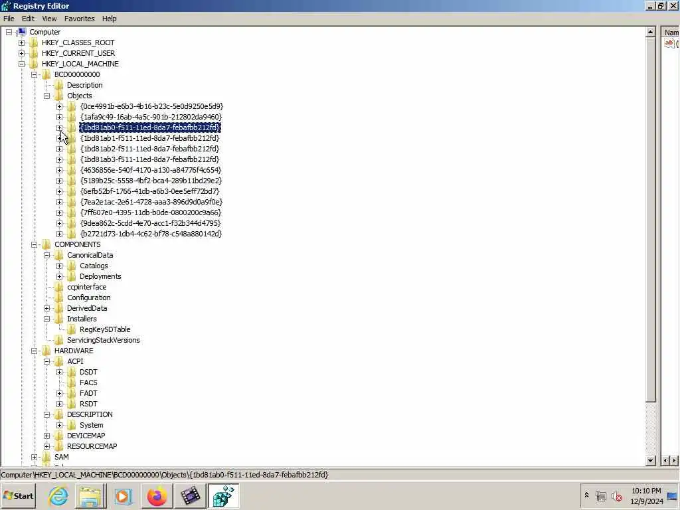680x510 pixels.
Task: Click the vertical scrollbar thumb
Action: 651,220
